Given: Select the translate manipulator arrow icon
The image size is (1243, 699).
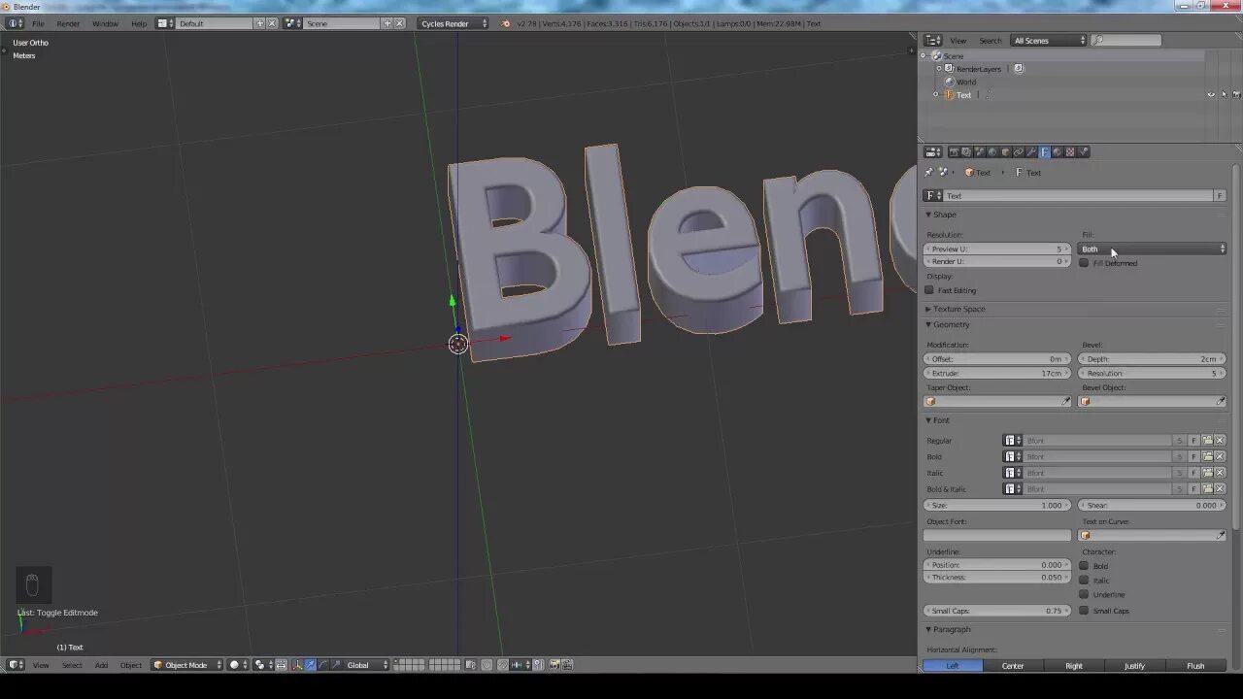Looking at the screenshot, I should 312,665.
